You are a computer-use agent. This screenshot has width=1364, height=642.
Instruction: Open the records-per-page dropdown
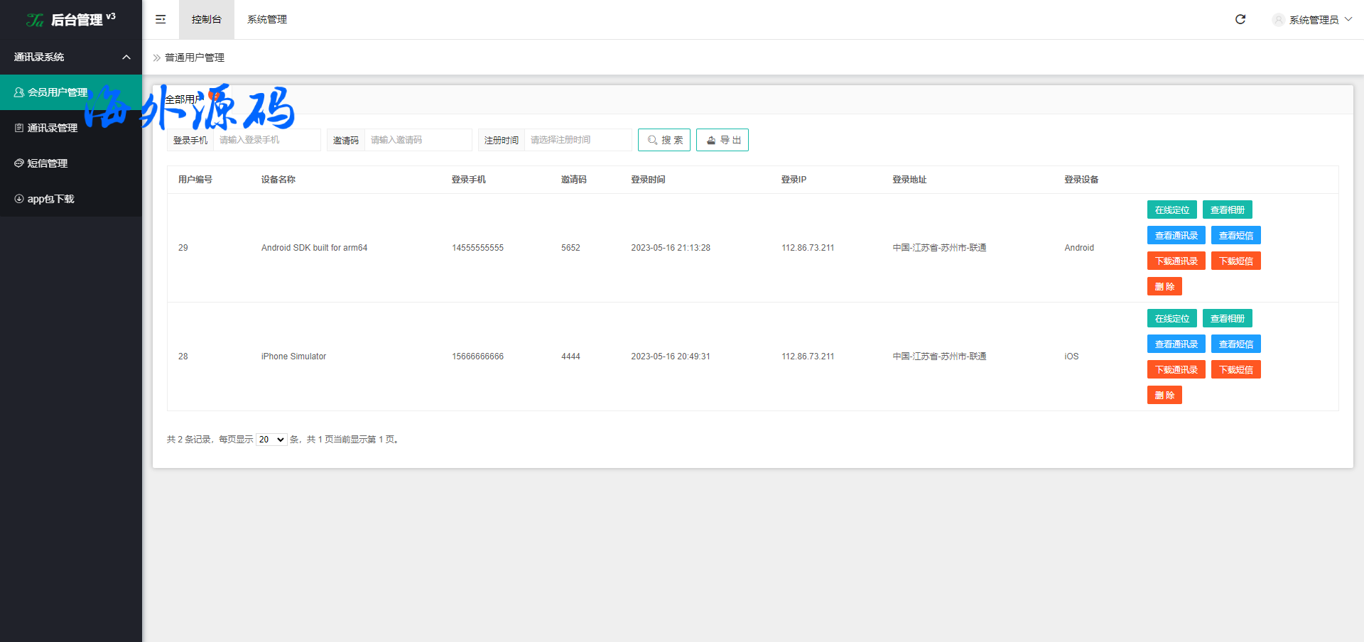(x=271, y=440)
